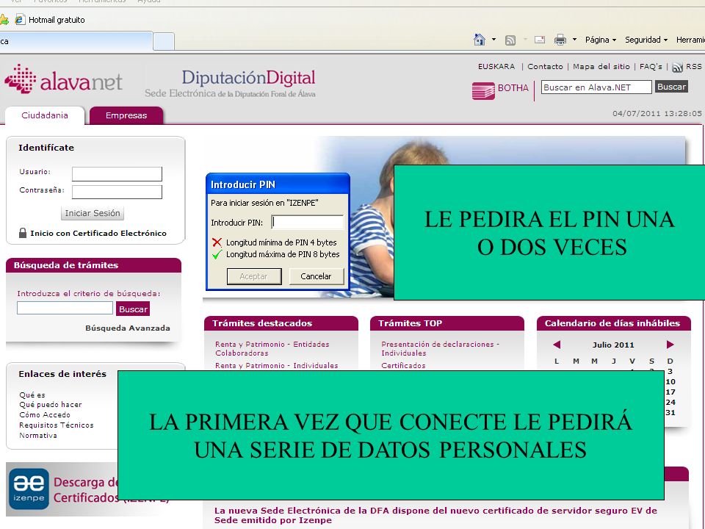The width and height of the screenshot is (705, 529).
Task: Open the Búsqueda Avanzada link
Action: click(128, 328)
